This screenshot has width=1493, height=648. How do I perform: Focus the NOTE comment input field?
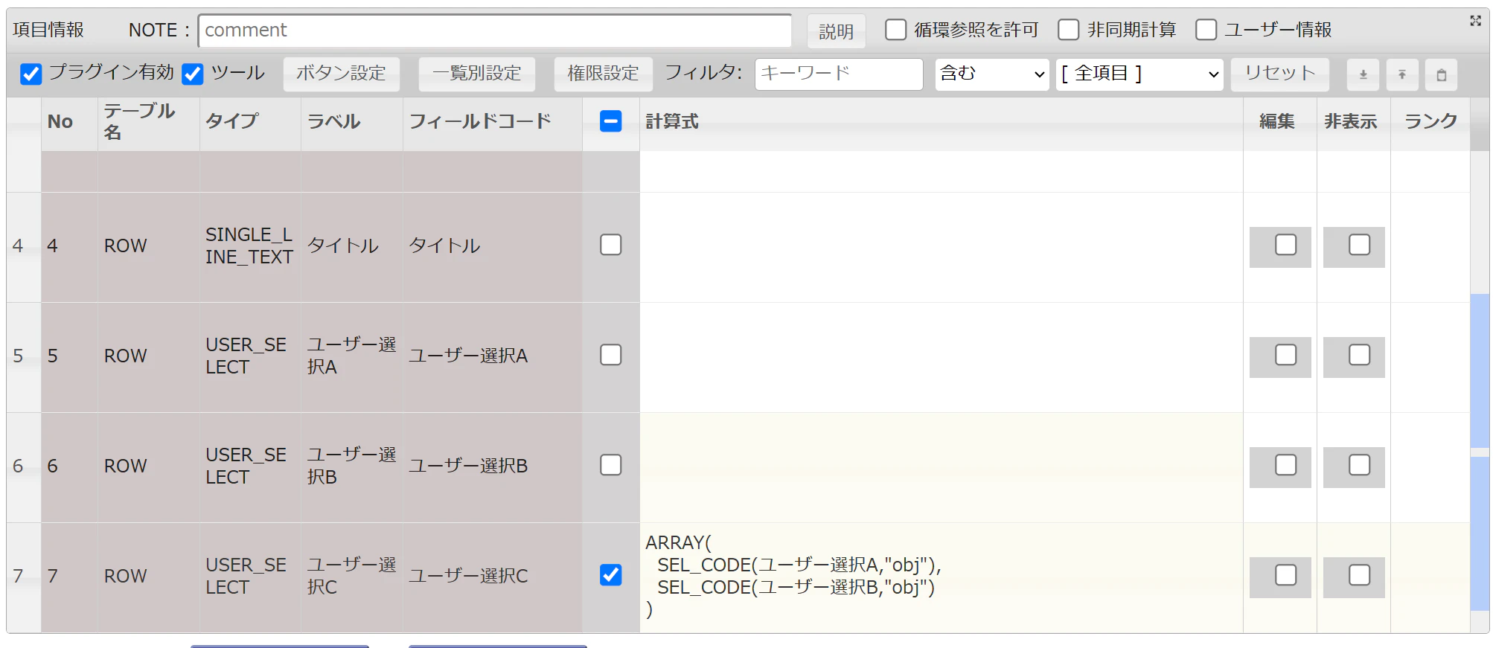coord(495,31)
